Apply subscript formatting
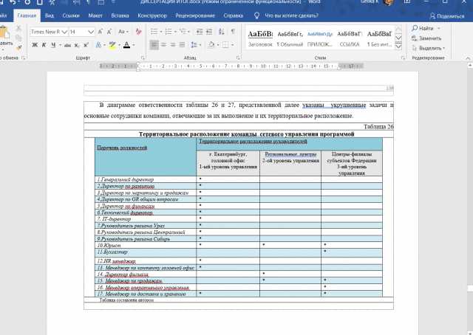 click(77, 45)
